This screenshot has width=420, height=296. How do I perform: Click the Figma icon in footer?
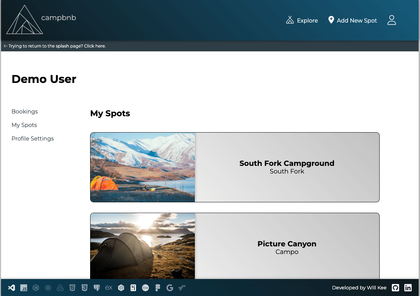[x=158, y=288]
